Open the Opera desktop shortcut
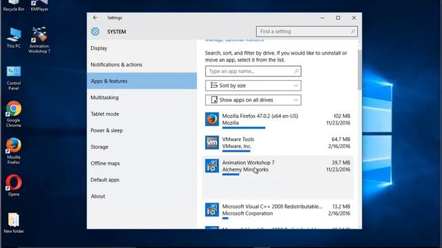 [14, 185]
